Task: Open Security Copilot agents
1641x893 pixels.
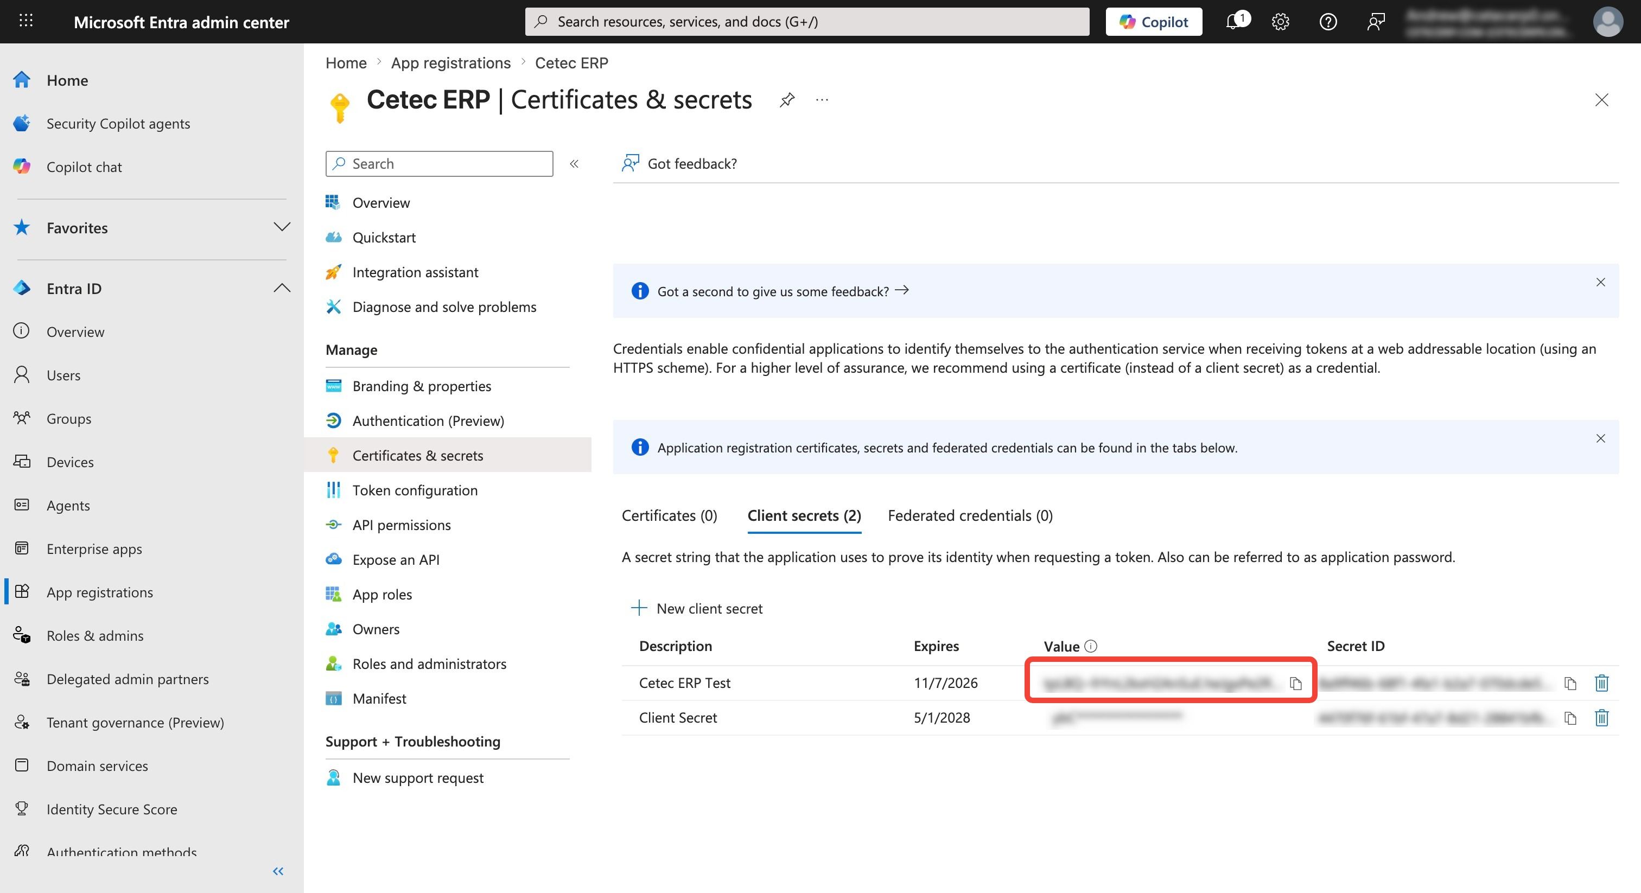Action: pyautogui.click(x=118, y=124)
